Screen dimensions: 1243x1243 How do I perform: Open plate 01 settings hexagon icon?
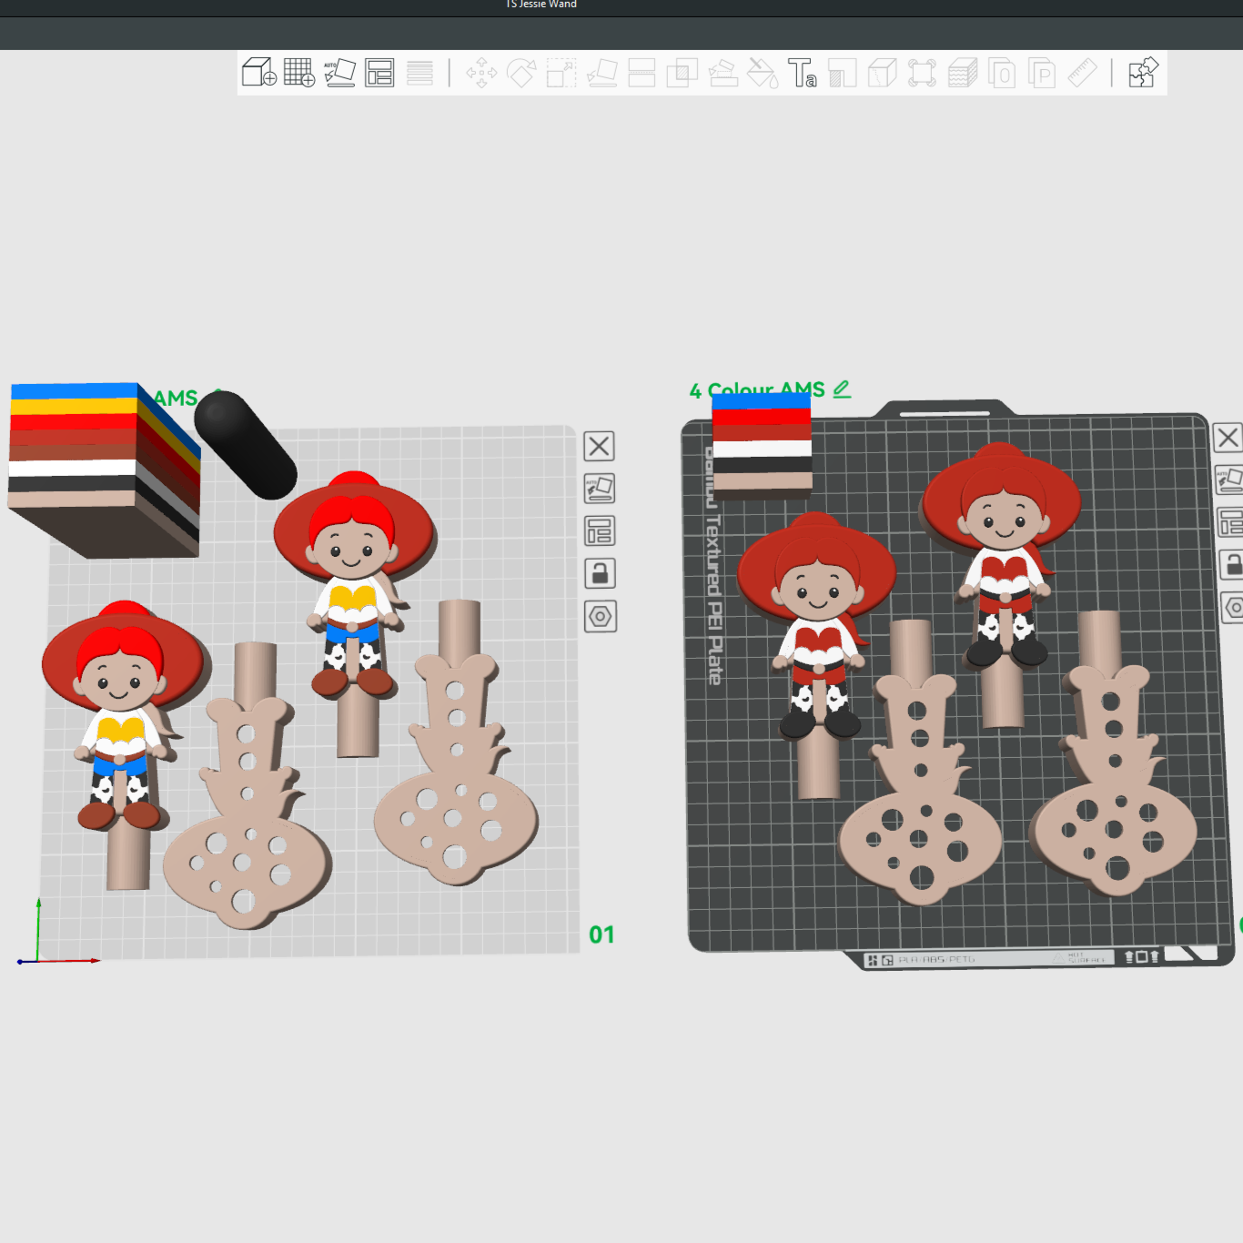pyautogui.click(x=599, y=616)
